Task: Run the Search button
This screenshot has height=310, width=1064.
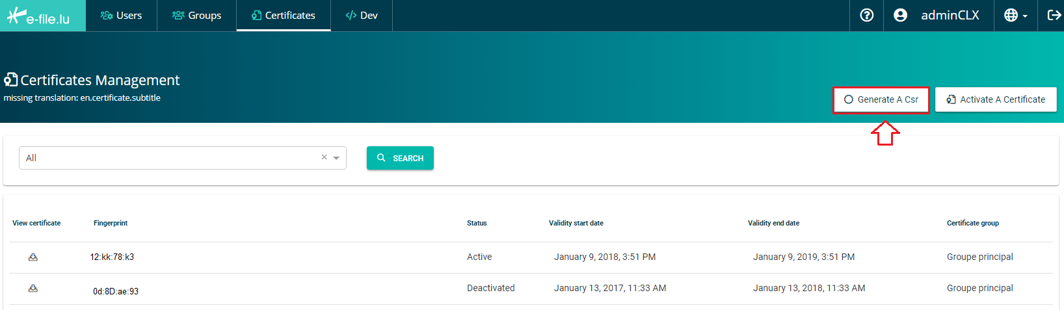Action: [x=400, y=158]
